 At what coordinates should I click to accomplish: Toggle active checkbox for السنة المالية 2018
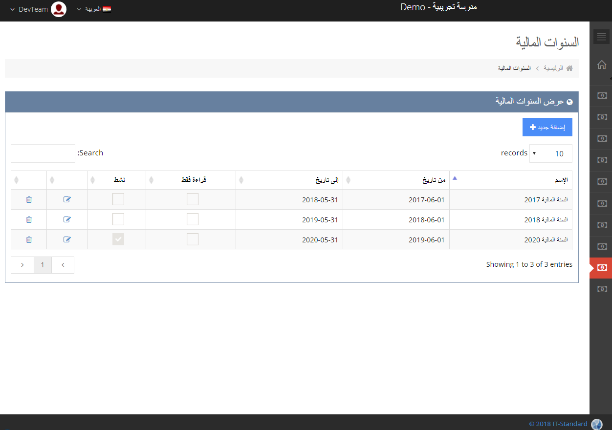click(118, 219)
